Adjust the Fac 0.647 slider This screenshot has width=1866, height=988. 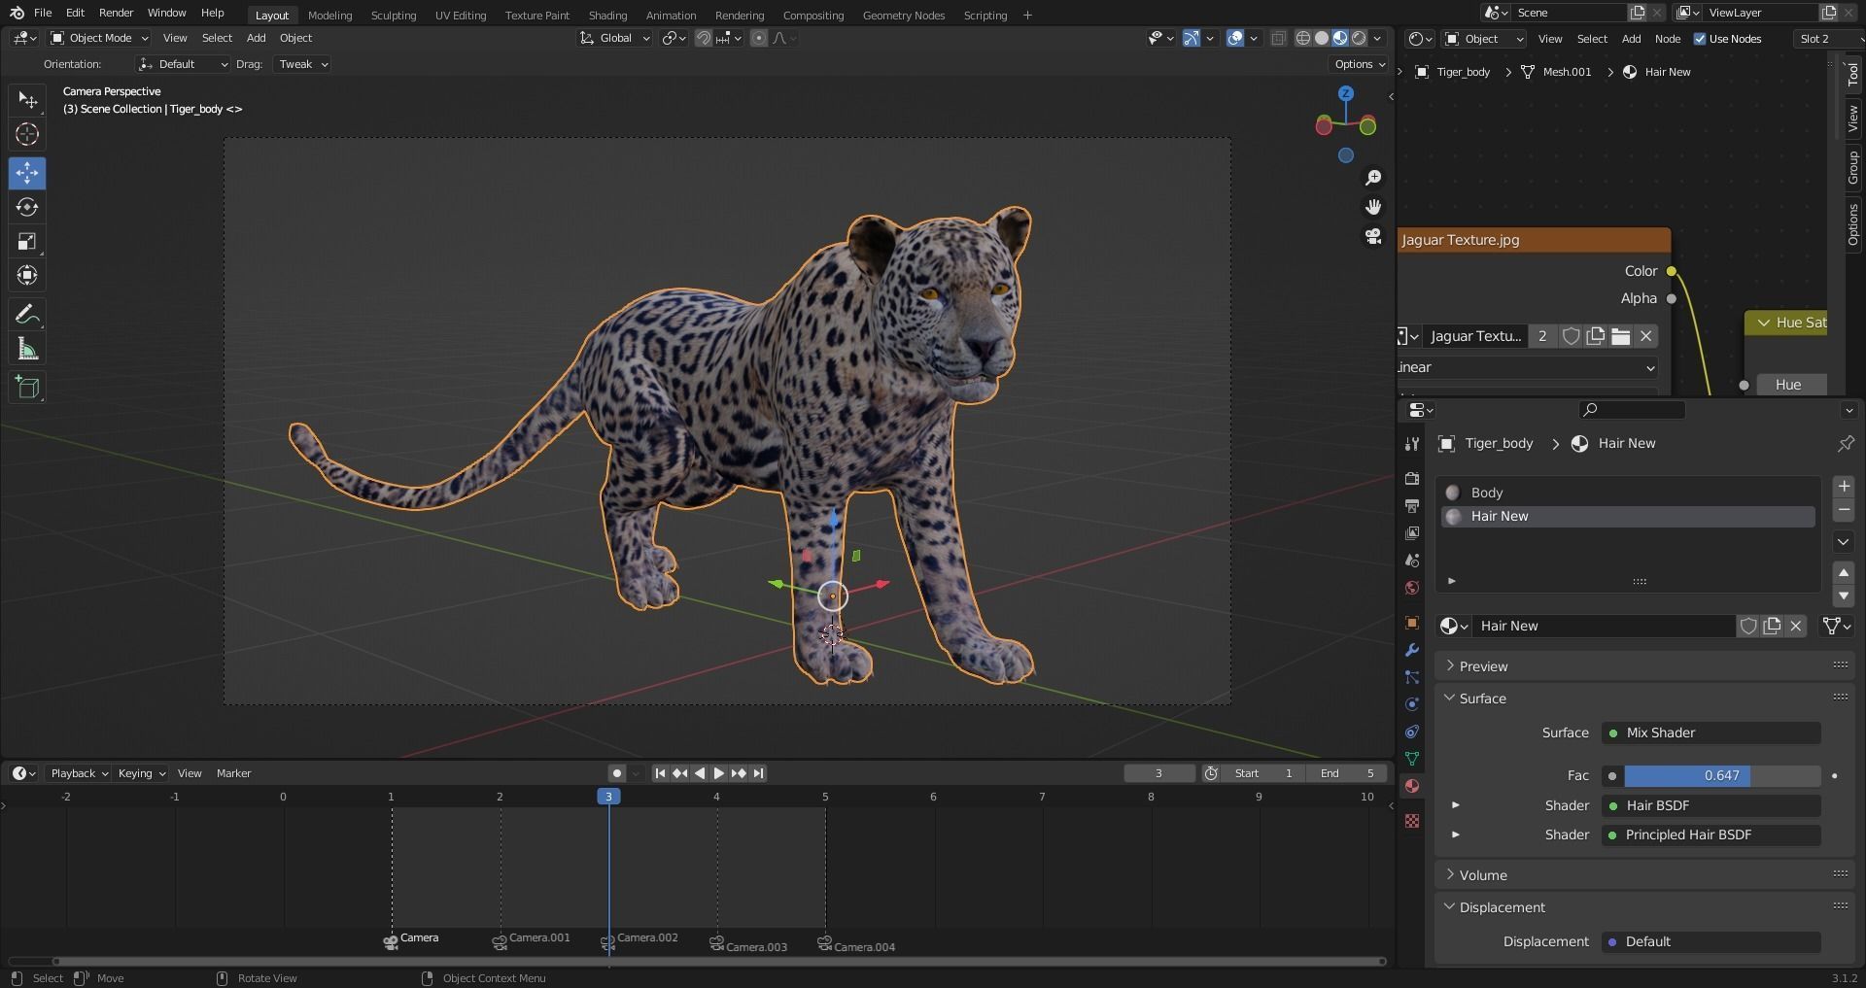click(1721, 775)
